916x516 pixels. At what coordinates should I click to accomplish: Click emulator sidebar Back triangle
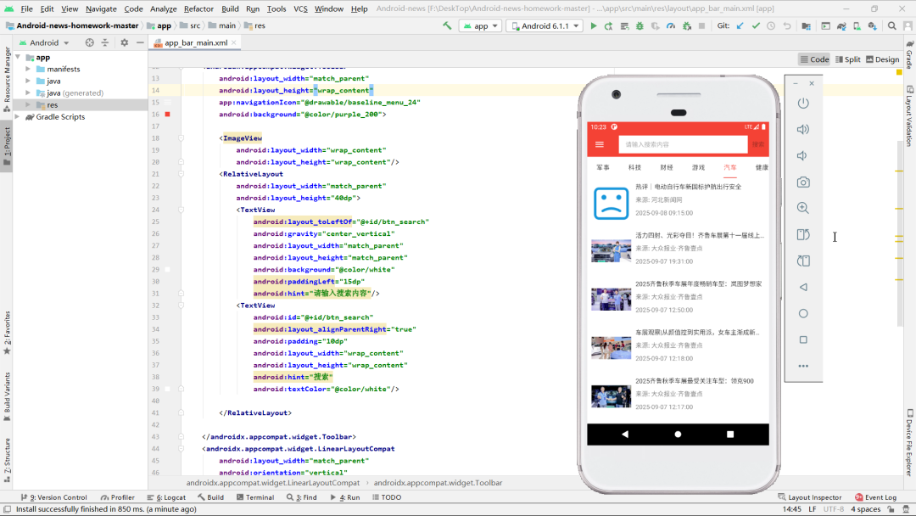[x=803, y=287]
